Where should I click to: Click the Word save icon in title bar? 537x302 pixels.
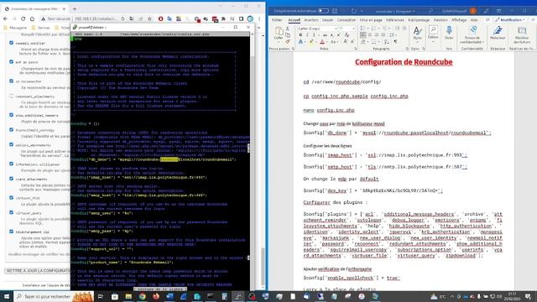335,11
